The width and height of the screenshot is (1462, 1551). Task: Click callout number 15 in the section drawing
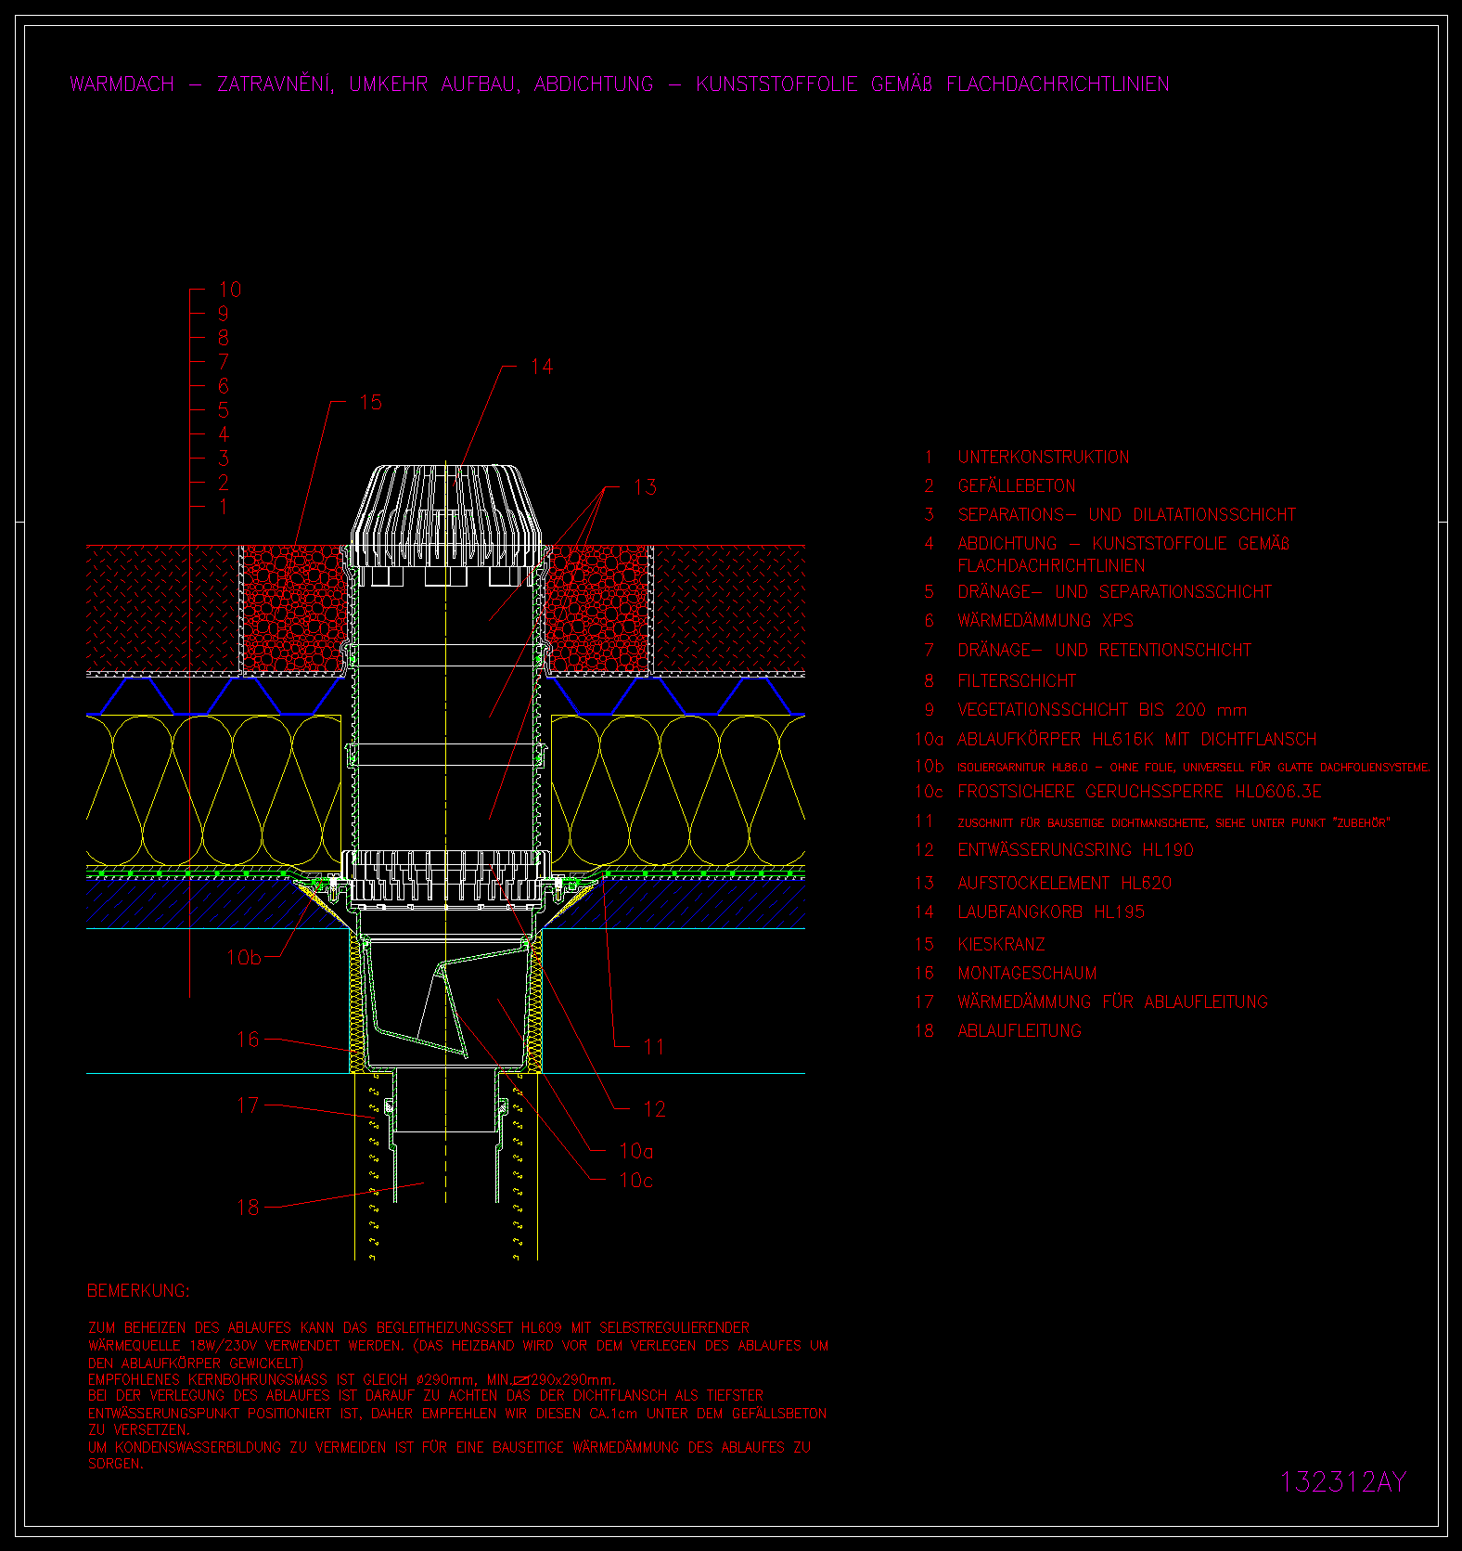[x=370, y=402]
